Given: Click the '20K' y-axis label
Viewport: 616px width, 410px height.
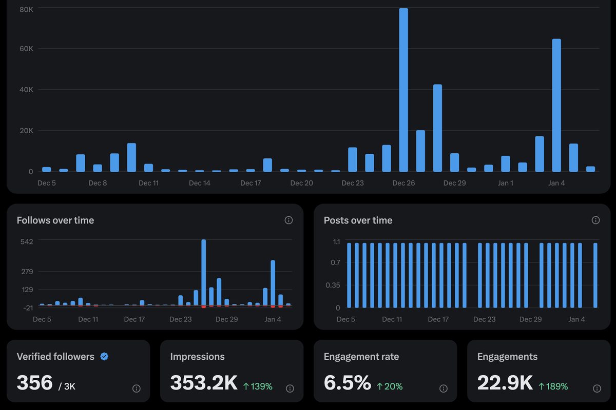Looking at the screenshot, I should click(26, 131).
